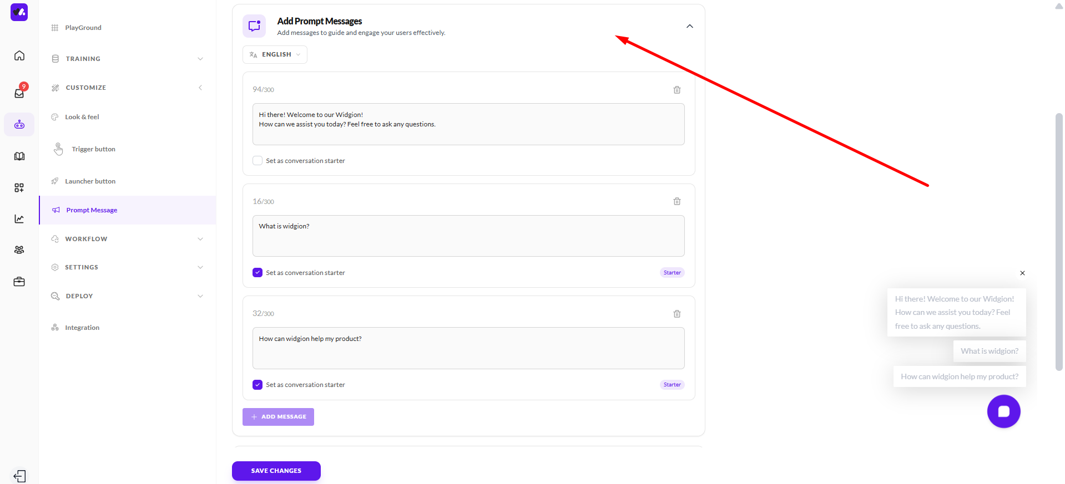
Task: Expand the Training sidebar section
Action: pos(128,59)
